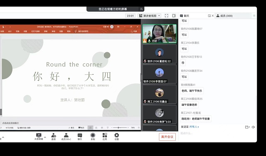Click chat sender name 网工2104李璜乐

click(190, 43)
